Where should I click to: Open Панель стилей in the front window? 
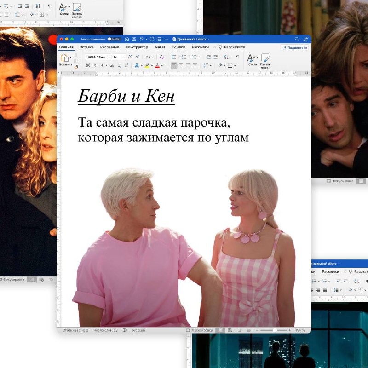coord(265,61)
